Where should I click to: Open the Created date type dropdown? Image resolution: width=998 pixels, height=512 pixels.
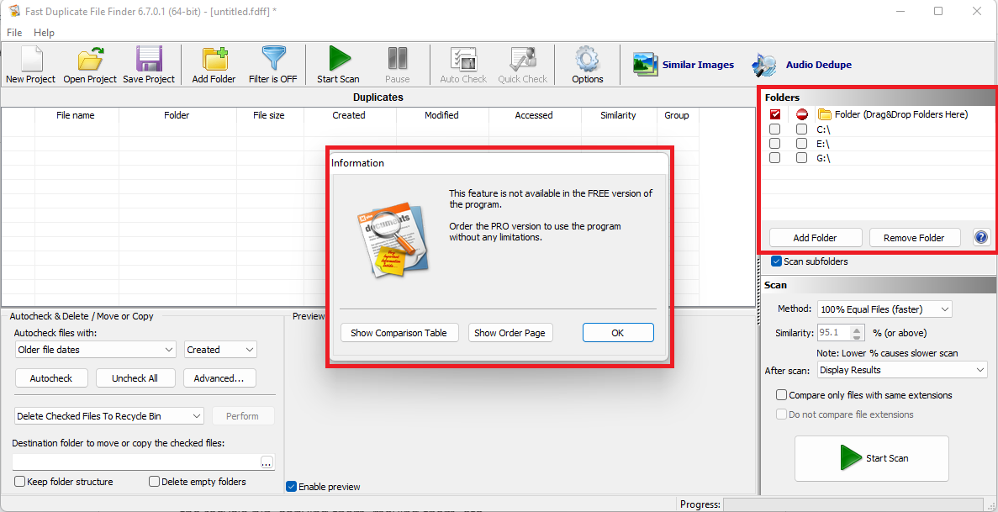tap(220, 350)
